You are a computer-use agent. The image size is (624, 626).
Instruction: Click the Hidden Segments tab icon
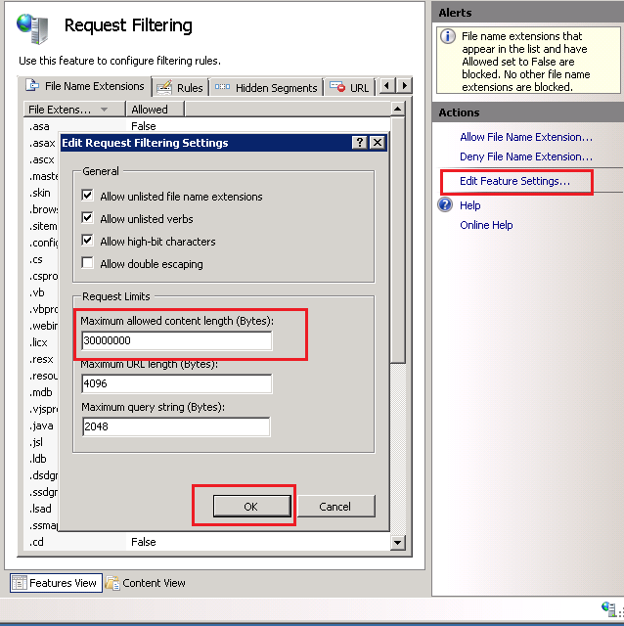[x=222, y=87]
